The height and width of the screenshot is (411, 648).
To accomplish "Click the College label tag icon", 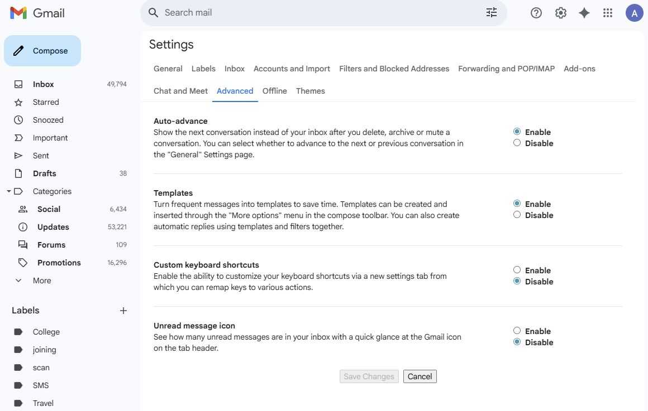I will coord(18,332).
